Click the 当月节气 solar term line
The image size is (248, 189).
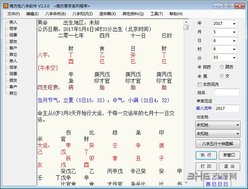pyautogui.click(x=103, y=100)
